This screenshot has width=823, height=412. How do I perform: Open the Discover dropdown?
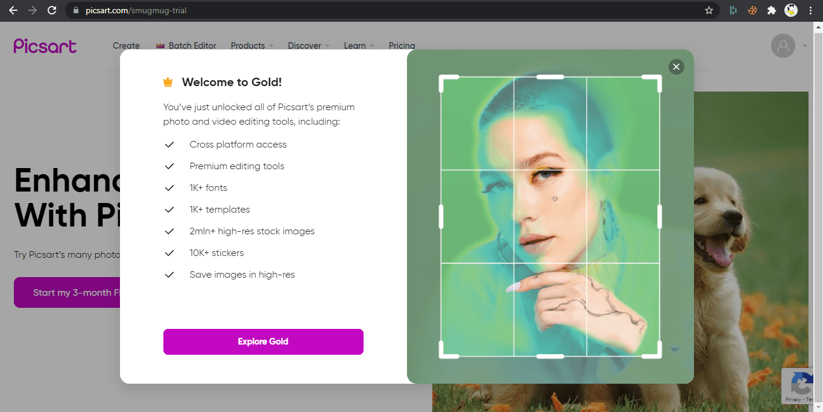pos(304,45)
